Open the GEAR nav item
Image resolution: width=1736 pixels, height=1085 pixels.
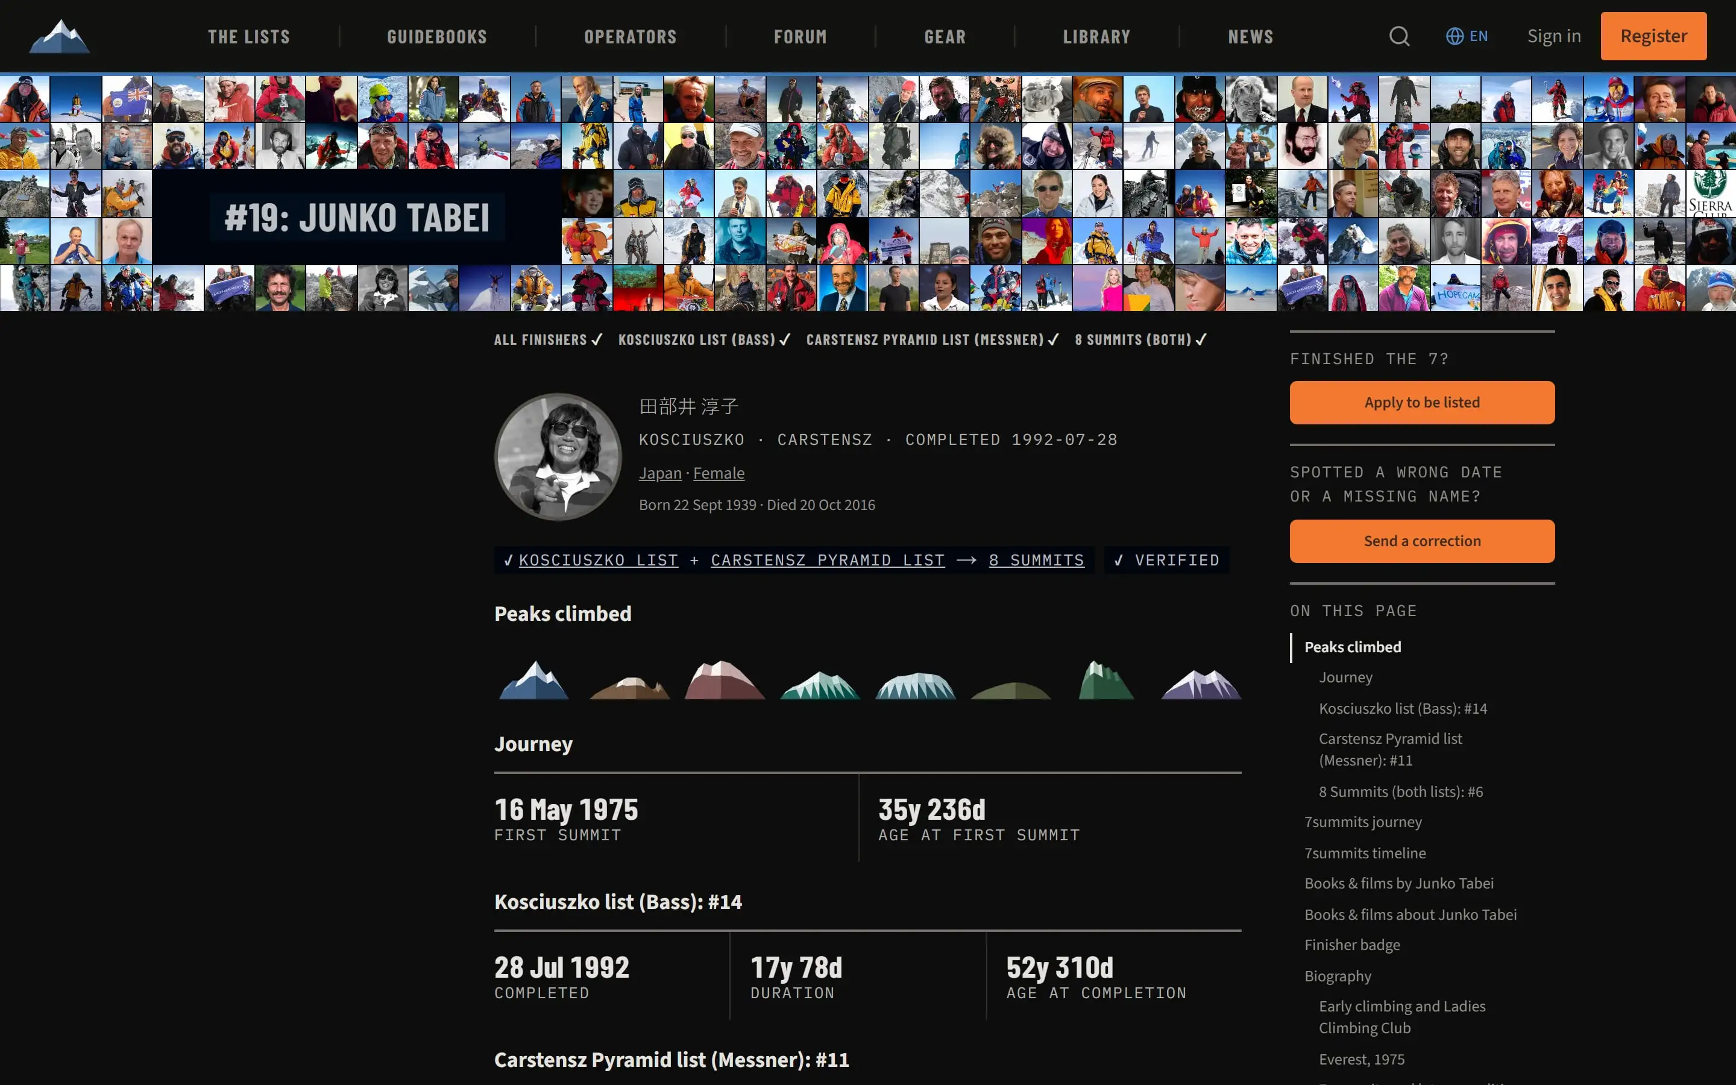pos(945,37)
